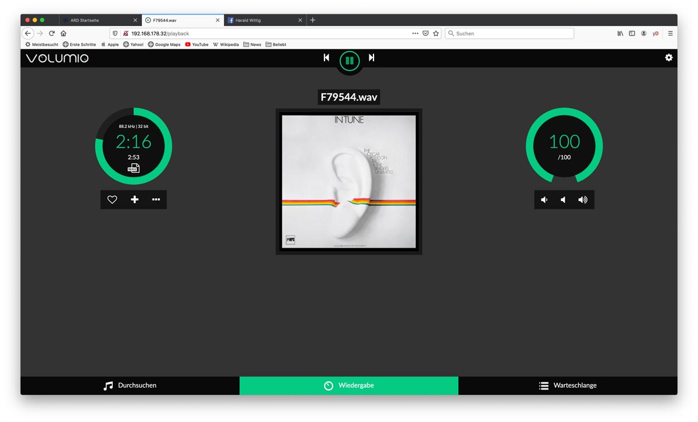Screen dimensions: 698x422
Task: Open the Durchsuchen browse tab
Action: tap(130, 385)
